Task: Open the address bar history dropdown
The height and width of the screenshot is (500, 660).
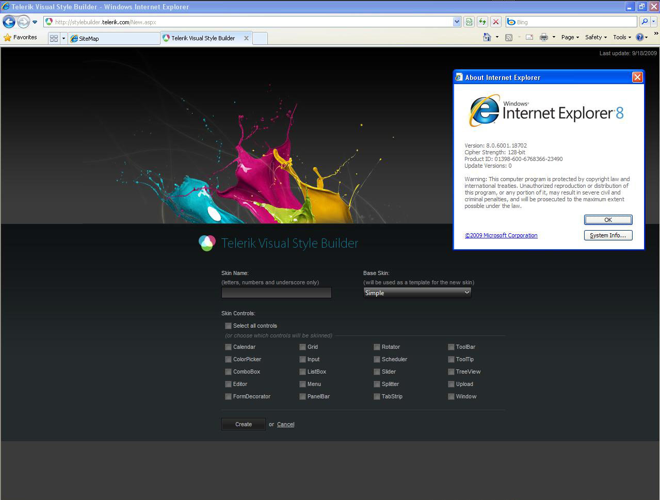Action: pyautogui.click(x=457, y=22)
